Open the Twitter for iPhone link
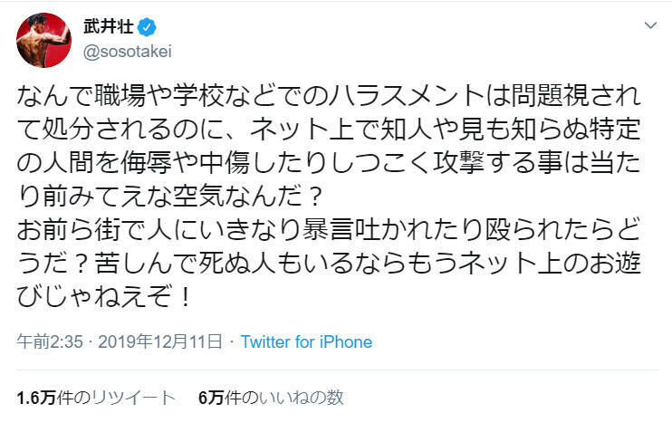This screenshot has height=423, width=672. (306, 341)
